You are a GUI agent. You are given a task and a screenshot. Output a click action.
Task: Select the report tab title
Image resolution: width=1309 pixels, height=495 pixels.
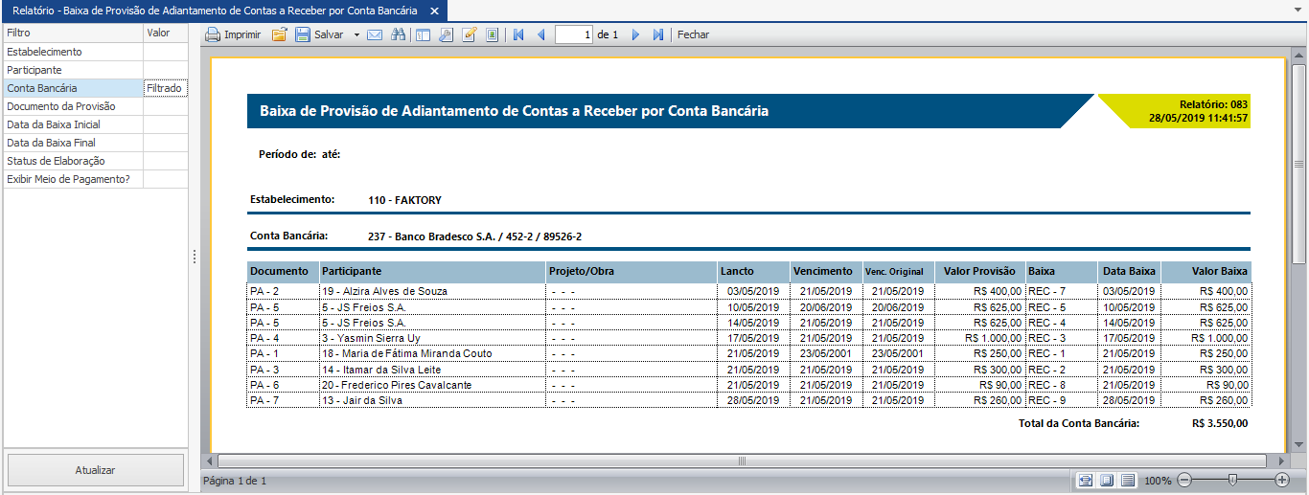pyautogui.click(x=214, y=10)
